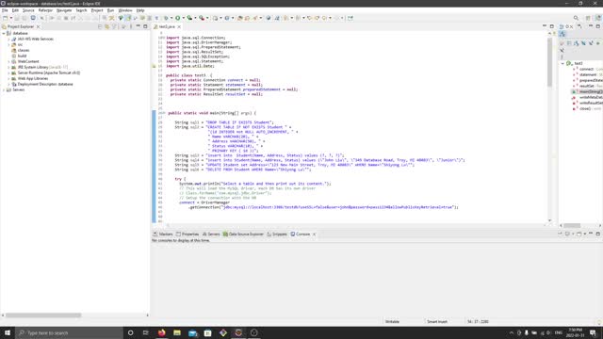Open the Eclipse icon on the taskbar
Screen dimensions: 603x339
pos(238,332)
